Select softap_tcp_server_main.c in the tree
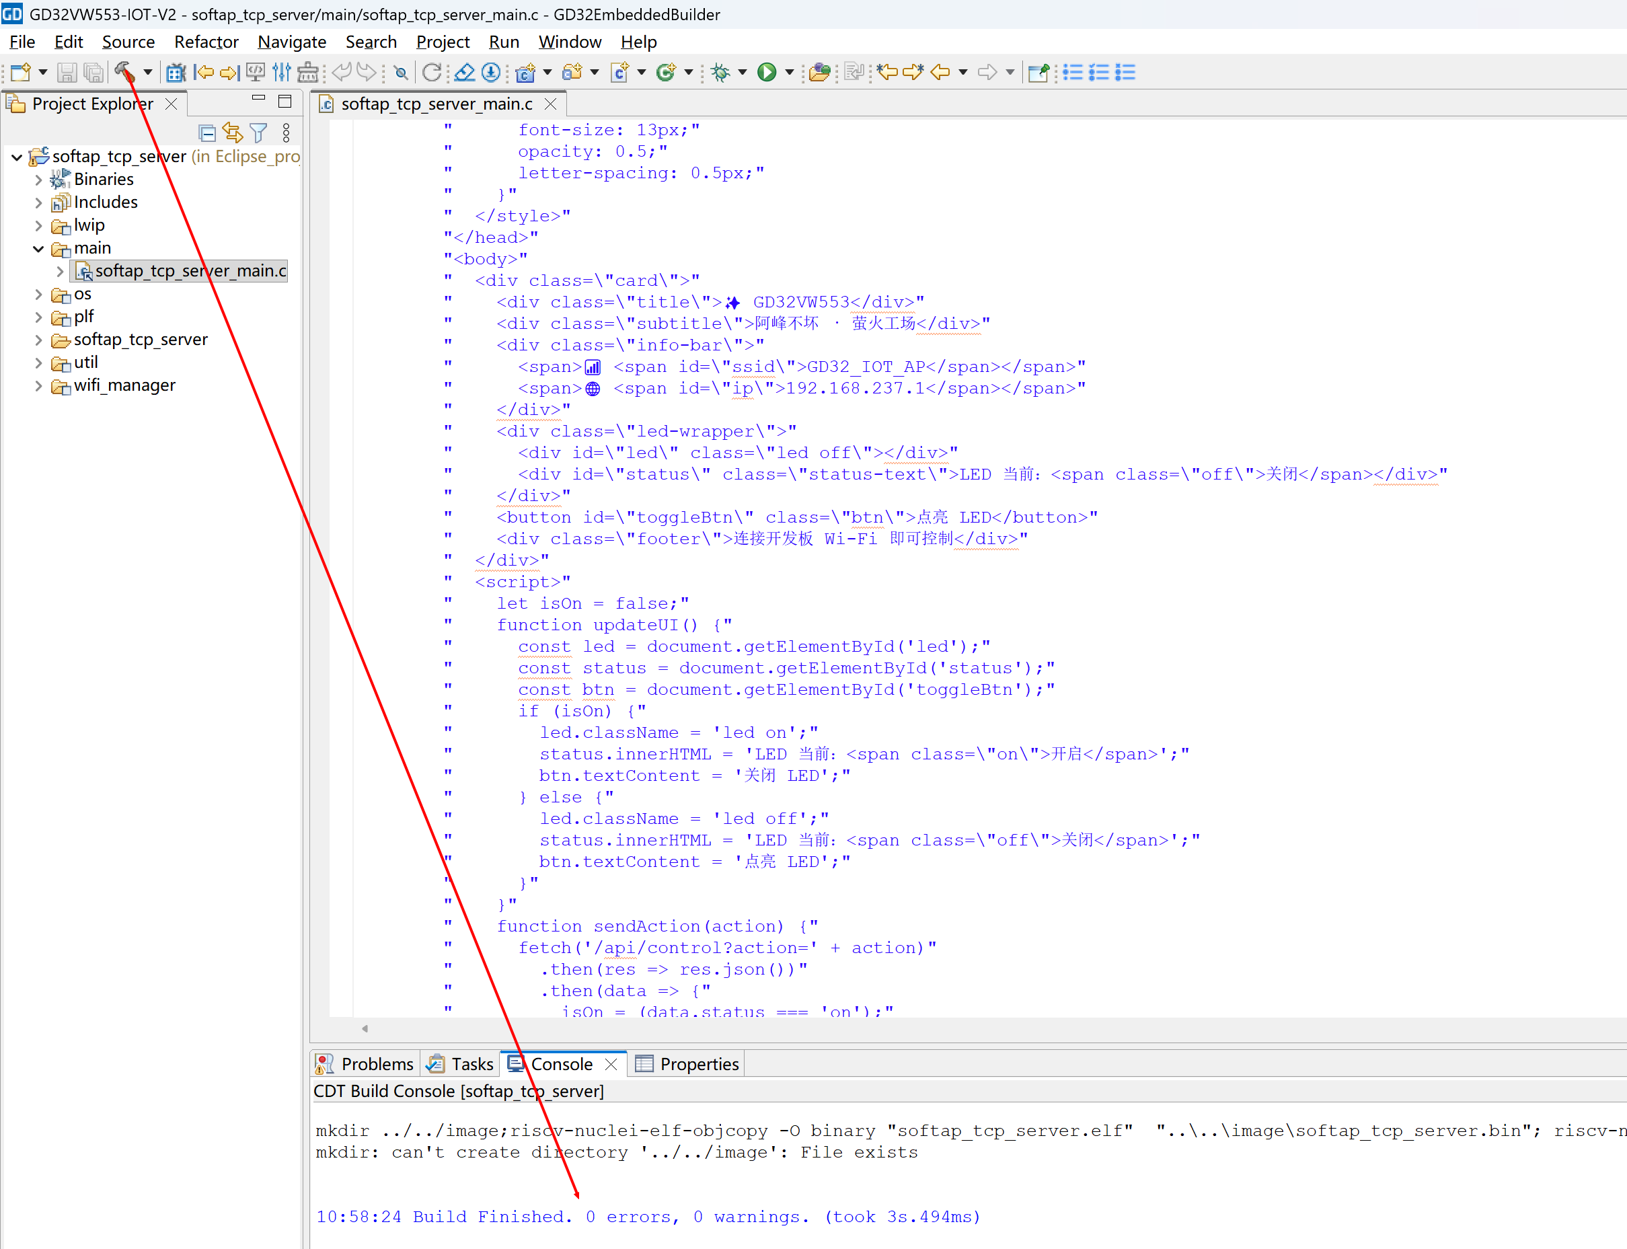 click(x=190, y=271)
